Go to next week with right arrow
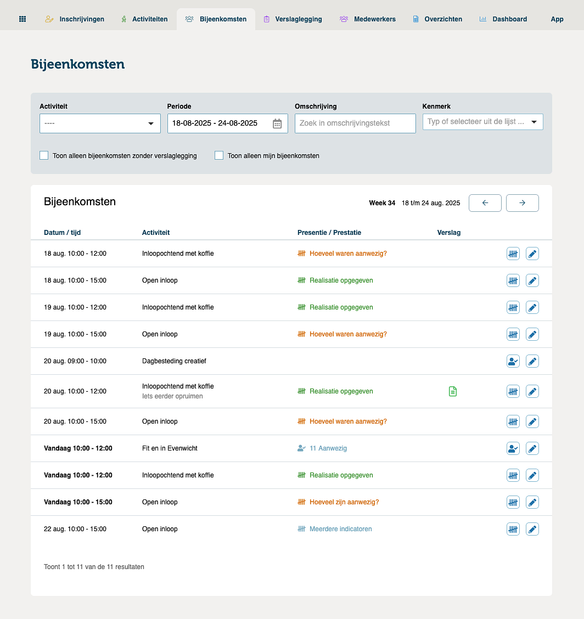584x619 pixels. coord(523,203)
